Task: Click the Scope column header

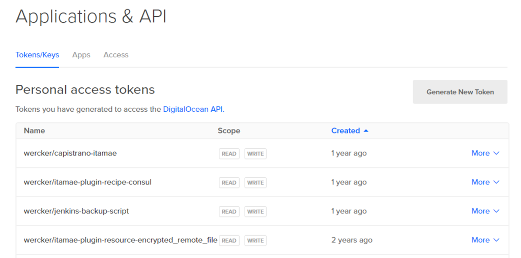Action: (229, 131)
